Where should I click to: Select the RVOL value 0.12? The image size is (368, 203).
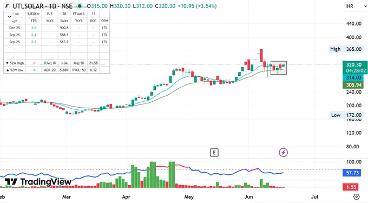[x=94, y=70]
